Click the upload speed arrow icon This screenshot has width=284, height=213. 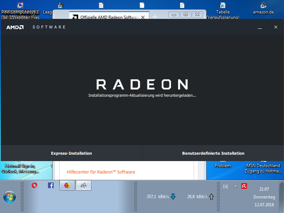[211, 197]
